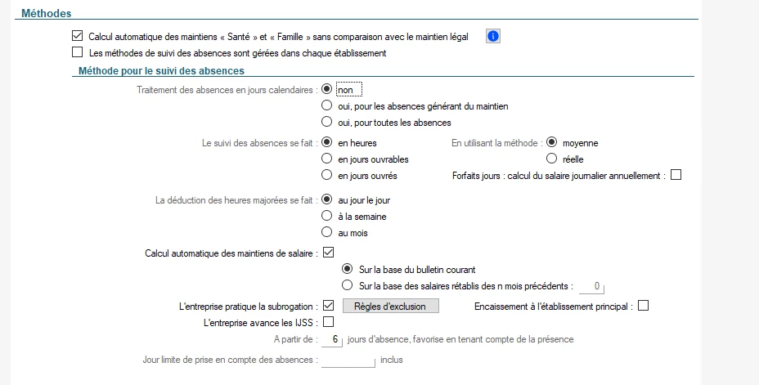Select 'oui, pour toutes les absences'
This screenshot has height=385, width=759.
327,122
